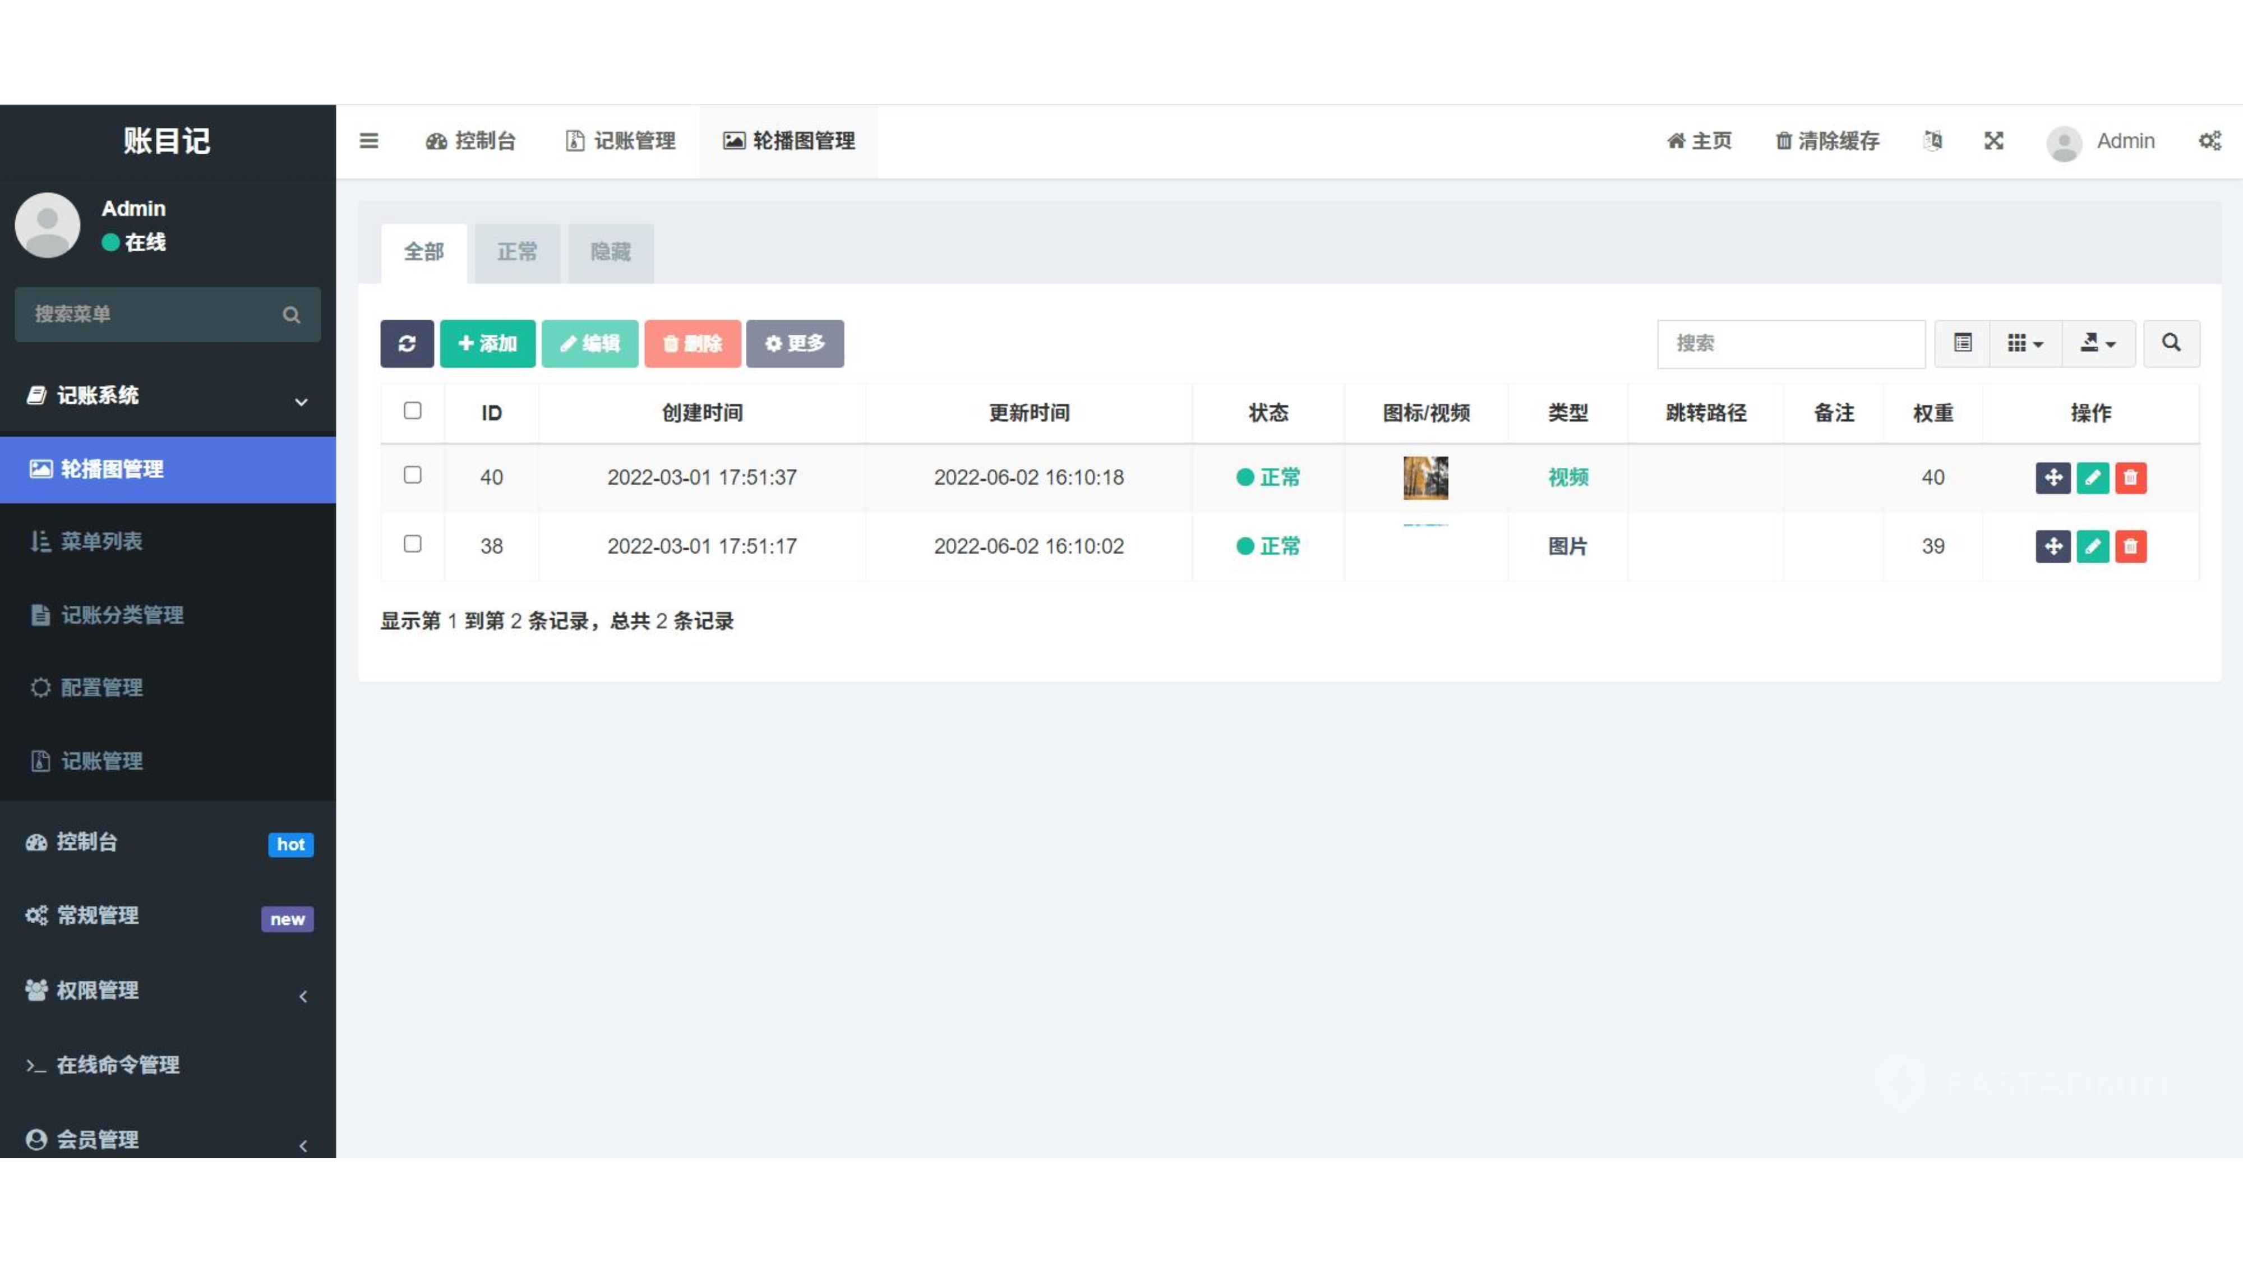Collapse the 记账系统 sidebar group
The height and width of the screenshot is (1262, 2243).
pyautogui.click(x=168, y=395)
